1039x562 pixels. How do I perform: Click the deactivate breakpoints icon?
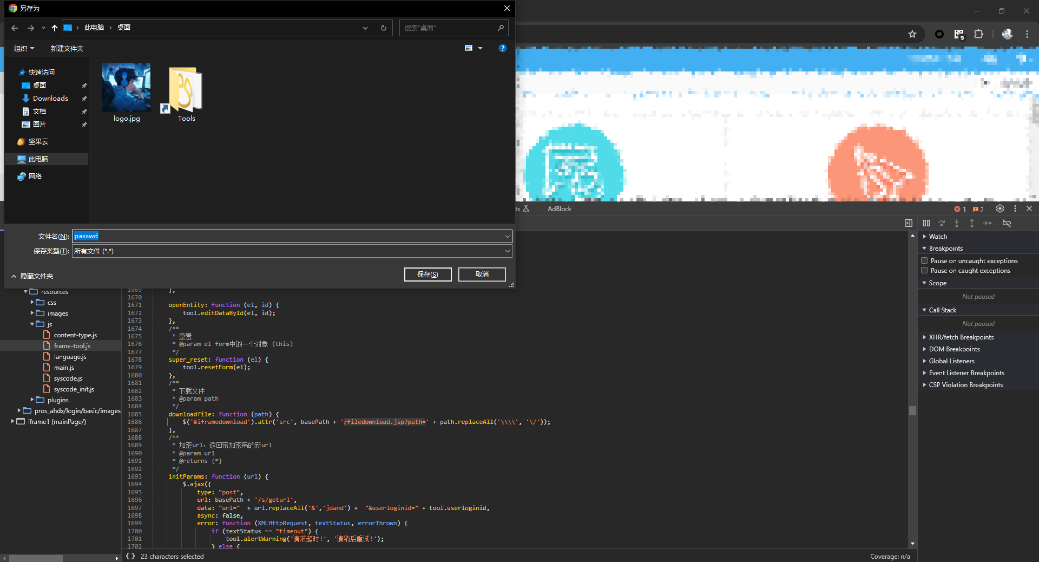coord(1007,223)
